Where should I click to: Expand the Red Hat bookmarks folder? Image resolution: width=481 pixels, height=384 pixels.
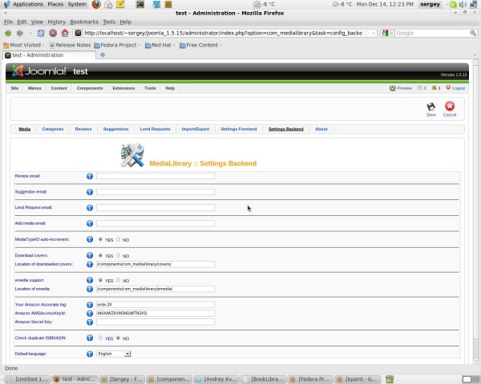click(160, 46)
